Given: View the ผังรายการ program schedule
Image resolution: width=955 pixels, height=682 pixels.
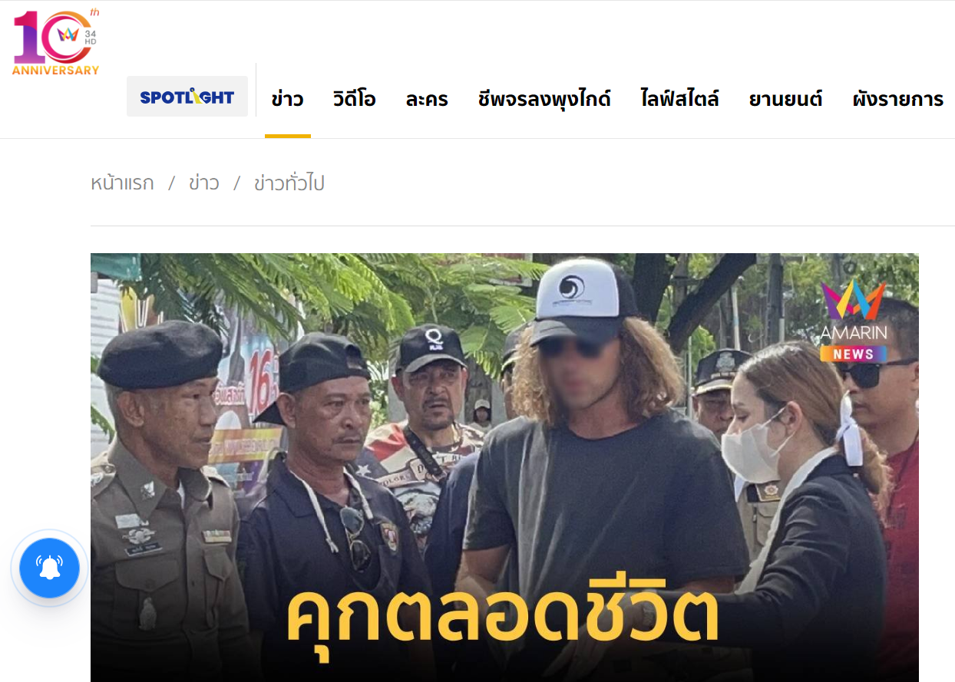Looking at the screenshot, I should click(898, 99).
